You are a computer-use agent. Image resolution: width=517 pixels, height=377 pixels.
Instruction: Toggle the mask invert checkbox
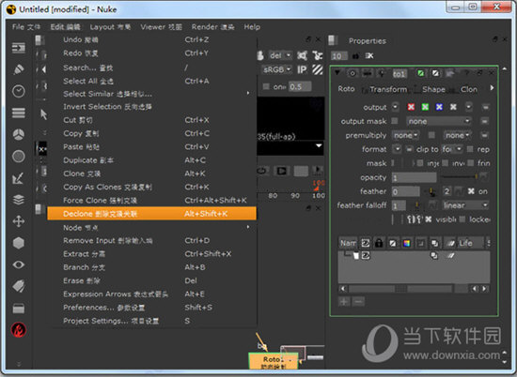coord(445,163)
